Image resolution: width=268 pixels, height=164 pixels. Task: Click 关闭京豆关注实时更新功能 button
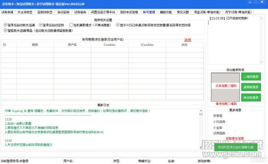coord(236,147)
